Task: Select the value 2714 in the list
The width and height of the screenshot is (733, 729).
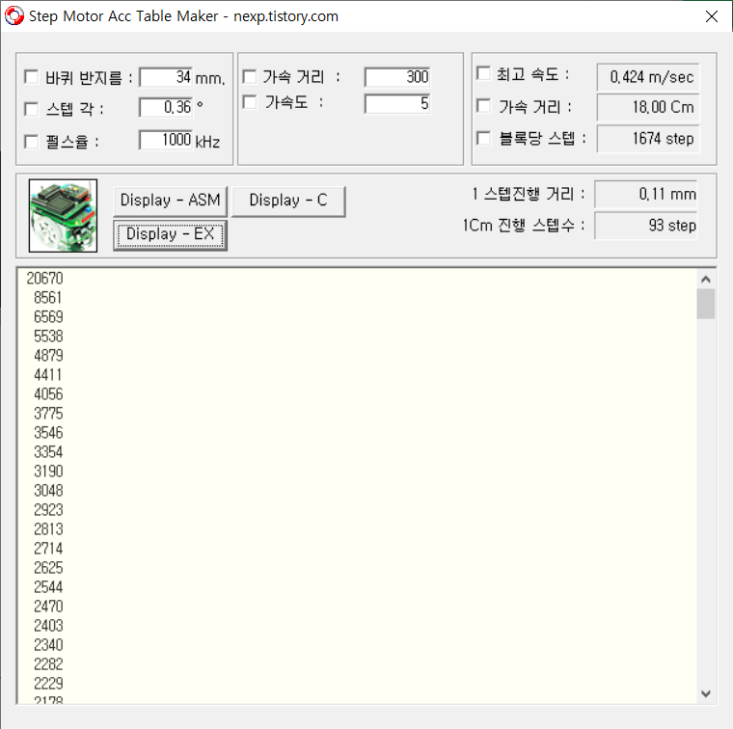Action: (x=48, y=549)
